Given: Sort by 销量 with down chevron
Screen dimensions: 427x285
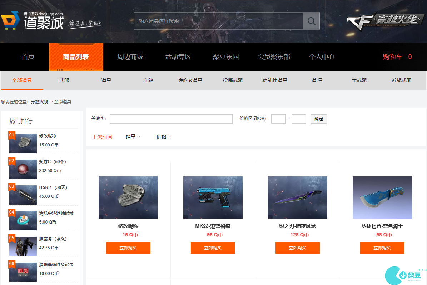Looking at the screenshot, I should point(133,137).
